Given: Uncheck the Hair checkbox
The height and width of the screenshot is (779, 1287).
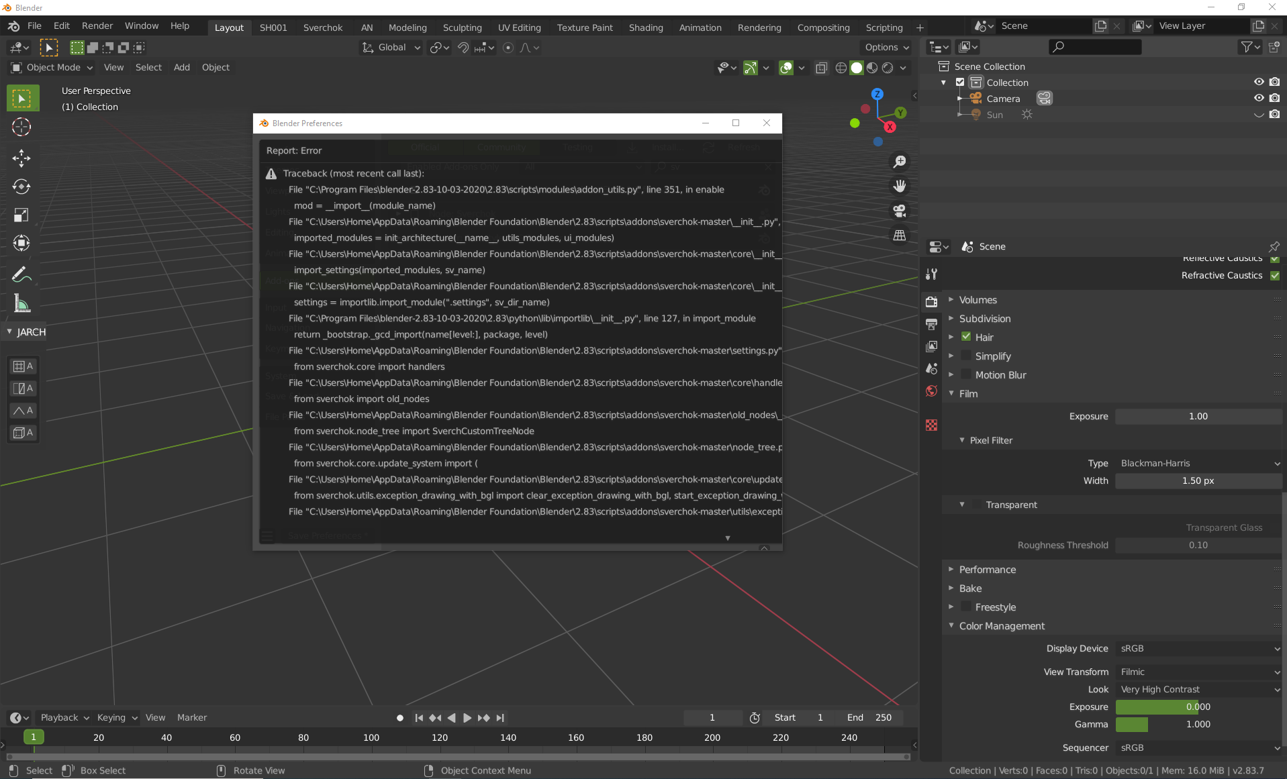Looking at the screenshot, I should [966, 337].
